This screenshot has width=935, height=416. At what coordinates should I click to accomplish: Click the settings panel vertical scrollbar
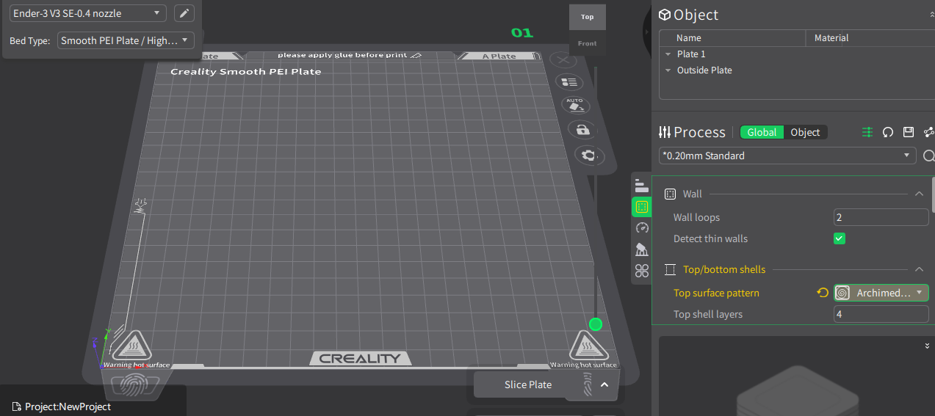[933, 194]
